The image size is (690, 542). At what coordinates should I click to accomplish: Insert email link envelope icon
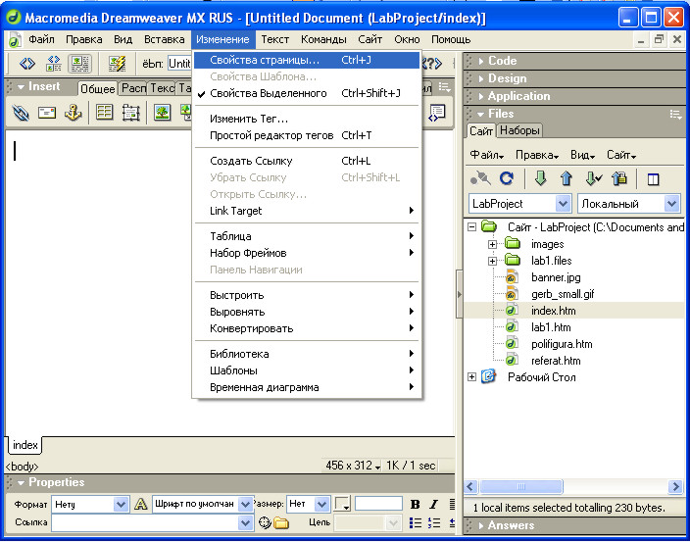pos(47,113)
